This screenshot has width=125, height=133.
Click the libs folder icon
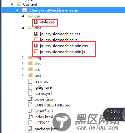tap(30, 63)
